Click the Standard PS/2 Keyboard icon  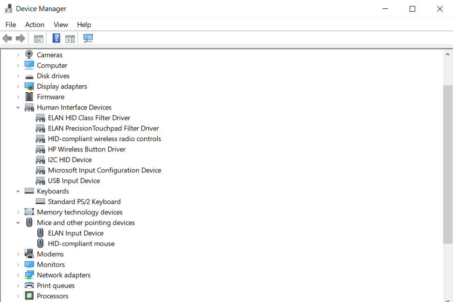tap(41, 201)
